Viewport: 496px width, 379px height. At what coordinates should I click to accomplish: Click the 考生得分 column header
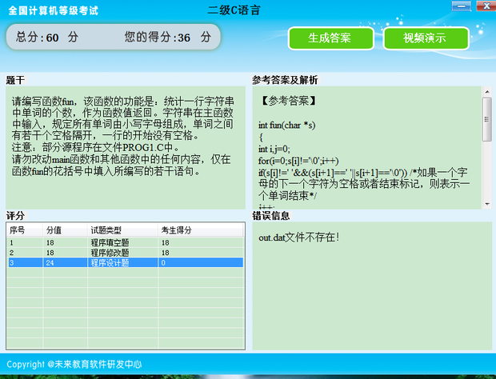[x=201, y=230]
